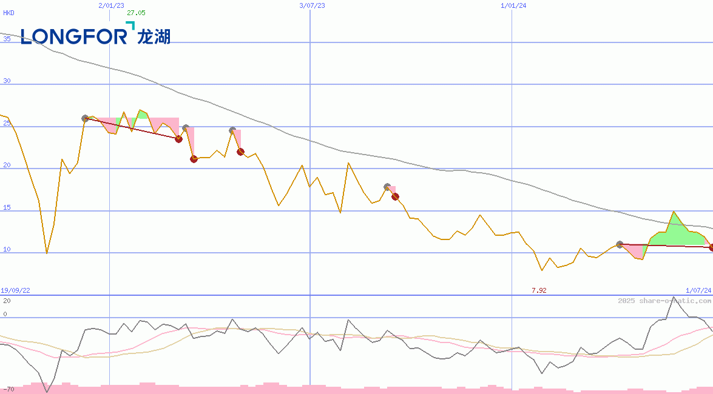This screenshot has width=713, height=394.
Task: Click the 30 price axis label
Action: [7, 81]
